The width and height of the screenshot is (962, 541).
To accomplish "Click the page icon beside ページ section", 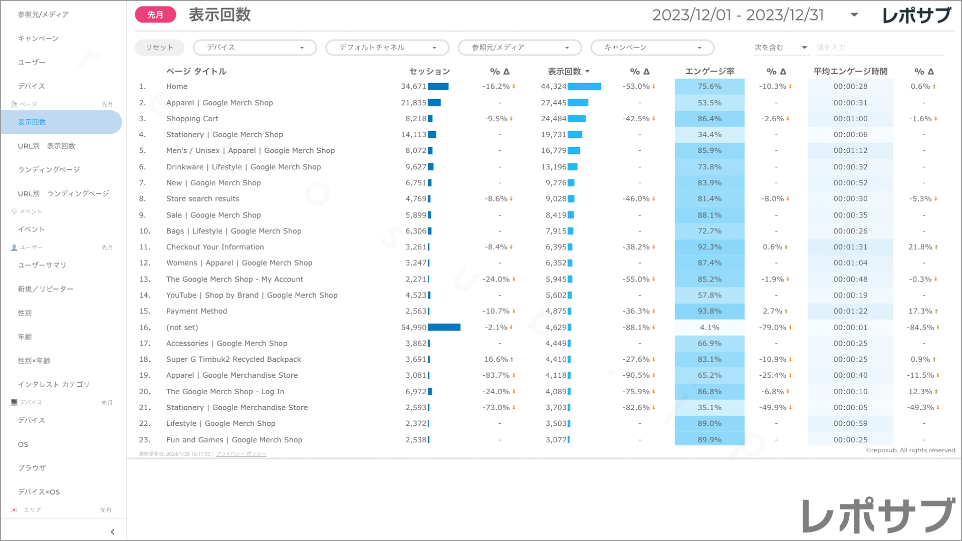I will 14,104.
